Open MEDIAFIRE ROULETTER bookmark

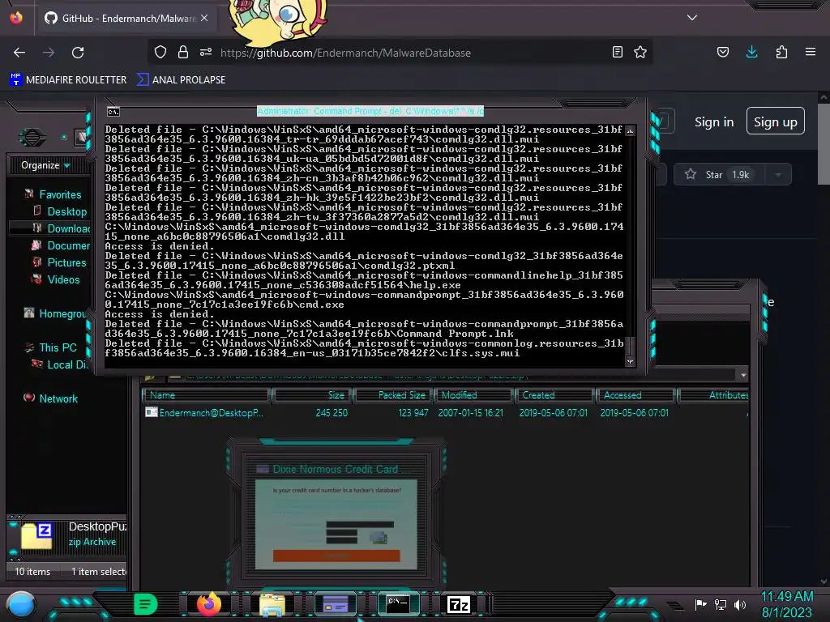click(x=68, y=80)
